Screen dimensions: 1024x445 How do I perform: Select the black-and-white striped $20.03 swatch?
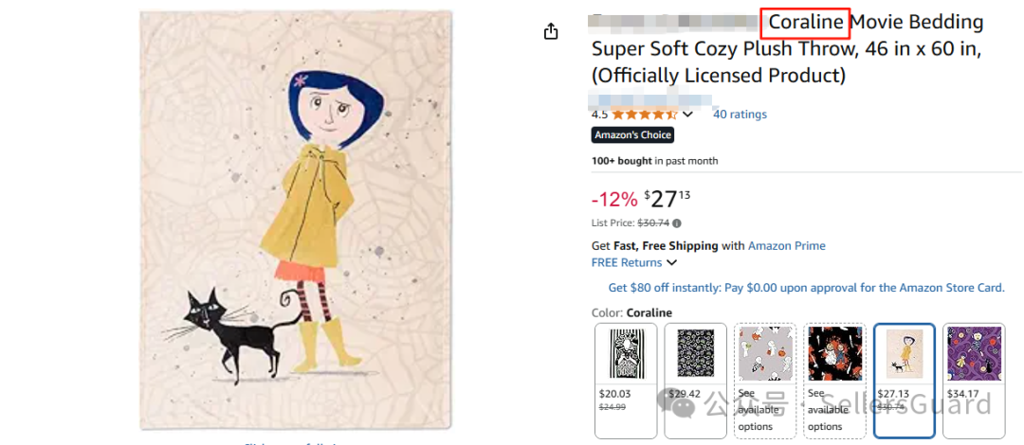pos(625,381)
